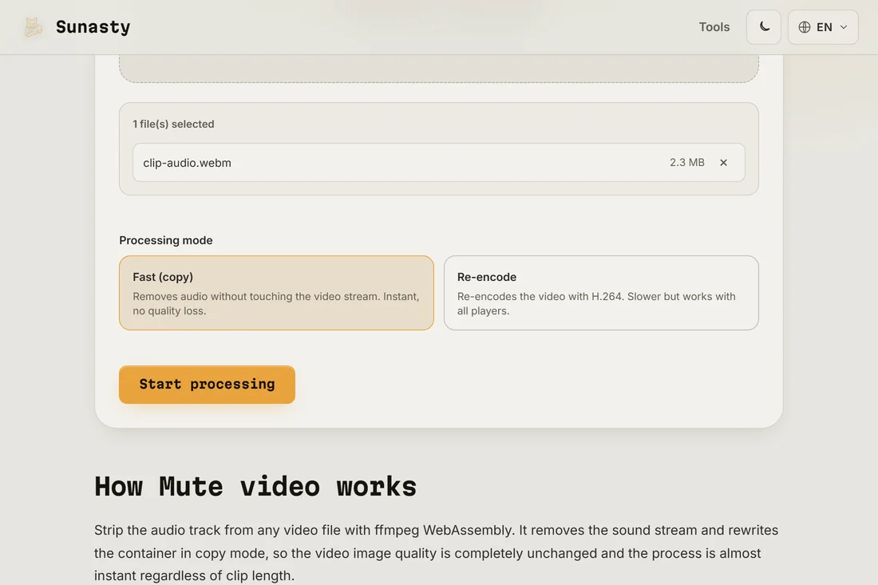Click the How Mute video works heading
This screenshot has width=878, height=585.
click(x=255, y=486)
